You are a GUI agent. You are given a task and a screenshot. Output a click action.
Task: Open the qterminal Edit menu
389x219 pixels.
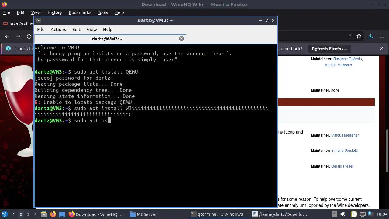(76, 30)
